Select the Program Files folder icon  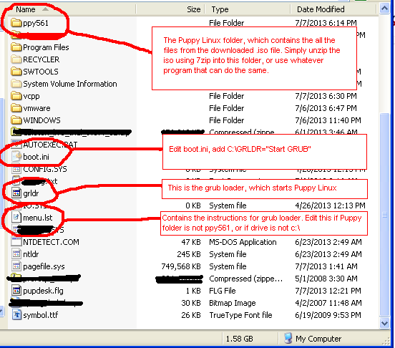(x=16, y=47)
